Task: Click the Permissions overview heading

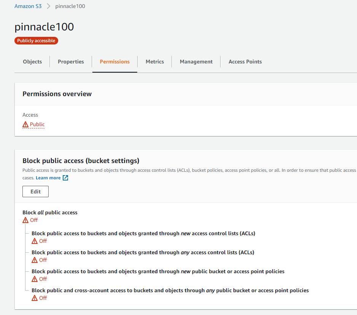Action: [x=57, y=94]
